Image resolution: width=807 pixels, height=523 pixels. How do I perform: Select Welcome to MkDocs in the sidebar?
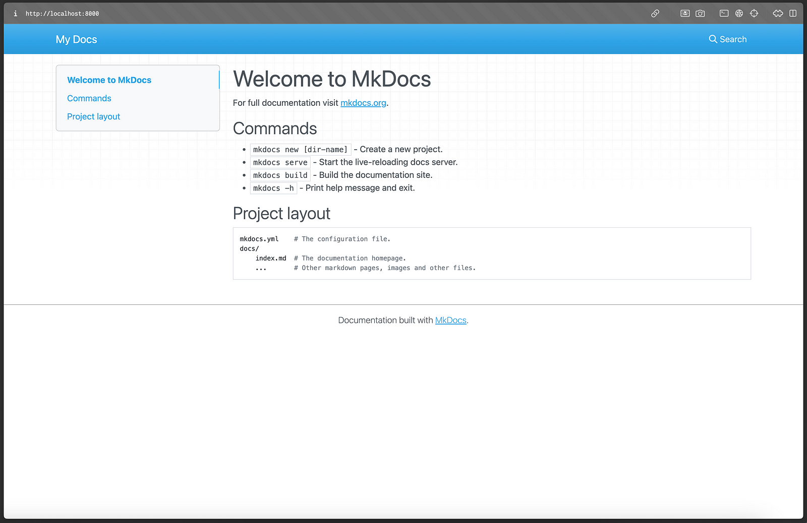coord(109,80)
